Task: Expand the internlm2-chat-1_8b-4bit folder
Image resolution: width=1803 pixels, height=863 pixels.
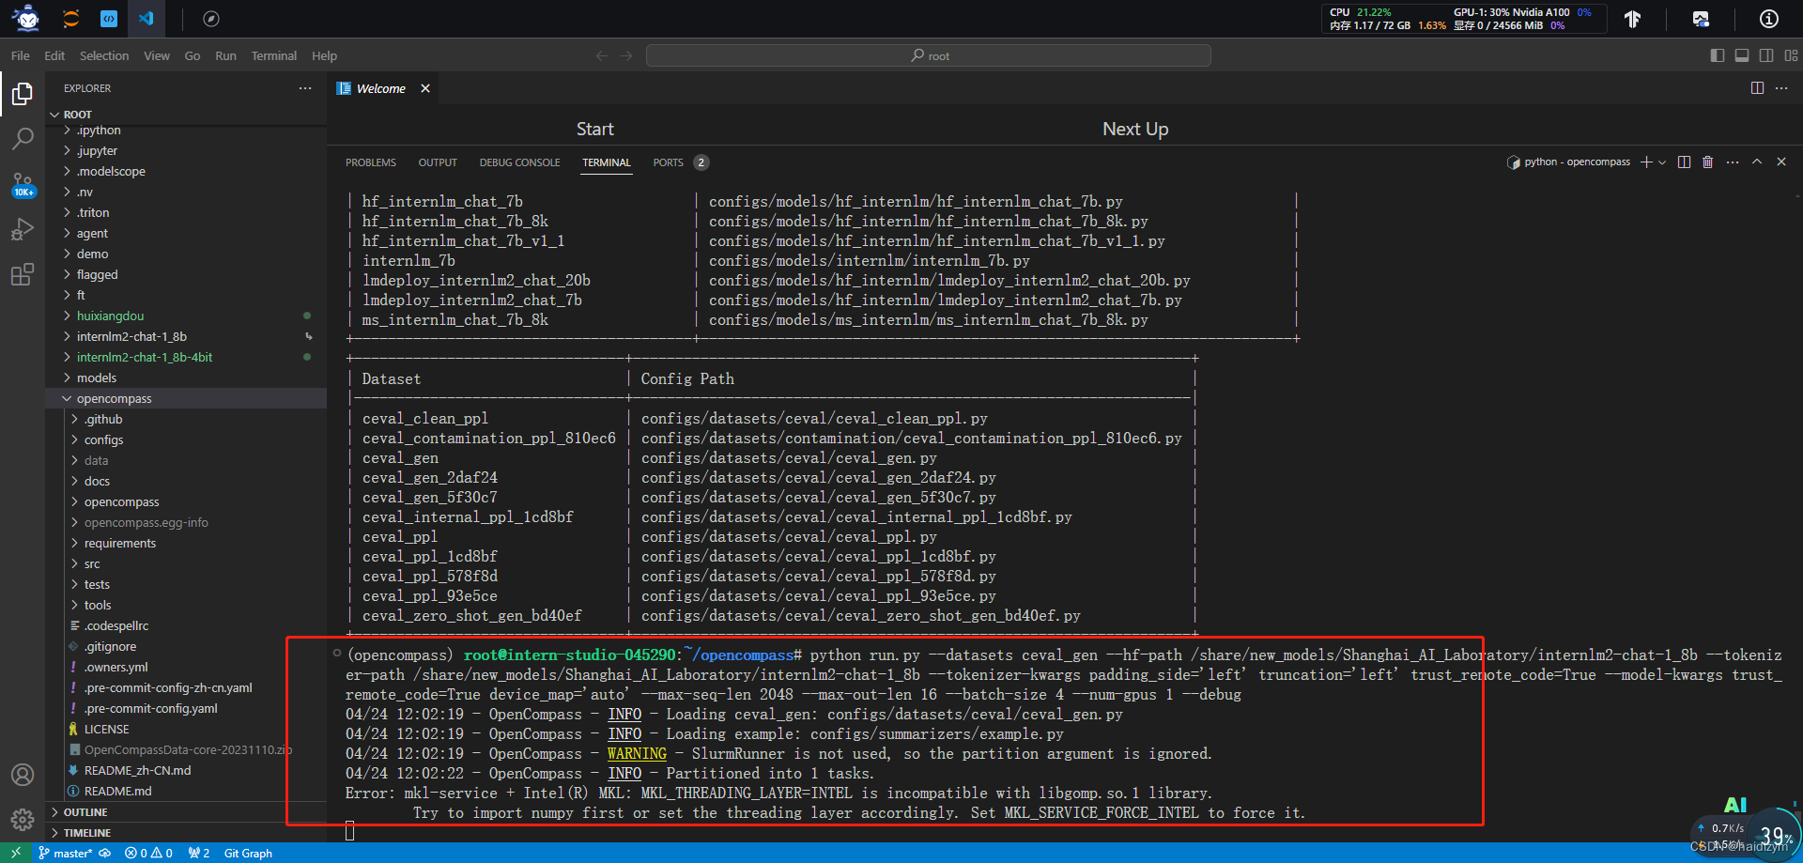Action: tap(186, 357)
